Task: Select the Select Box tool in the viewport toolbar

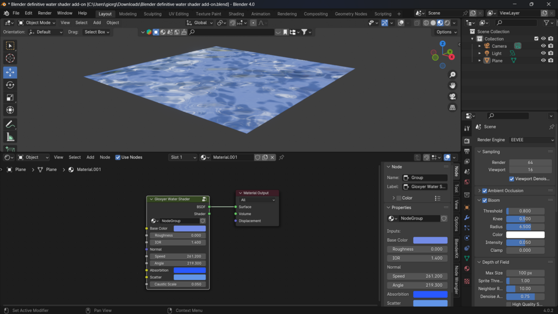Action: [10, 46]
